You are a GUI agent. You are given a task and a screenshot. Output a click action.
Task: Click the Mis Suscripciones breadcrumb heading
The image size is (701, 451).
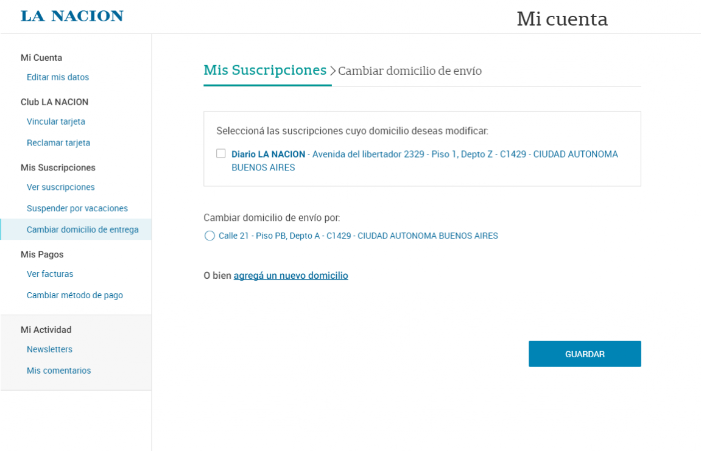(265, 71)
